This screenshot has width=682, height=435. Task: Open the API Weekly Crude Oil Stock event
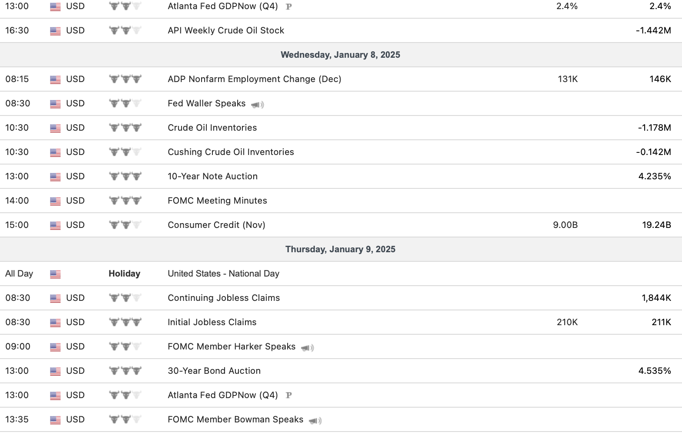click(x=226, y=30)
